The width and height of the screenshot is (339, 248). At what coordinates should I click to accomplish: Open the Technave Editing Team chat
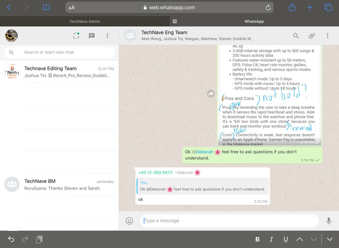[x=59, y=72]
